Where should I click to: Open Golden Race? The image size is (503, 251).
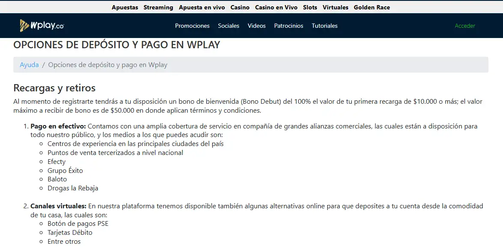372,7
